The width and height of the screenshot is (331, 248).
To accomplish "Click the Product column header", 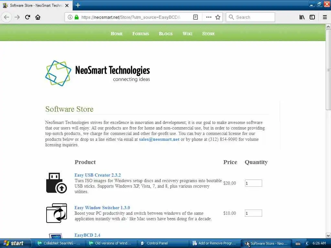I will 85,162.
